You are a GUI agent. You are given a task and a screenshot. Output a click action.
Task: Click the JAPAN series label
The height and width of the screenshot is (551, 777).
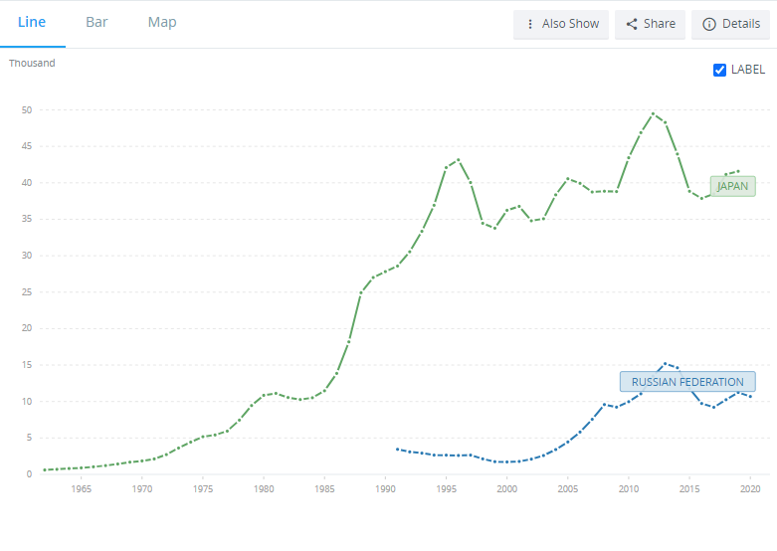[x=732, y=186]
